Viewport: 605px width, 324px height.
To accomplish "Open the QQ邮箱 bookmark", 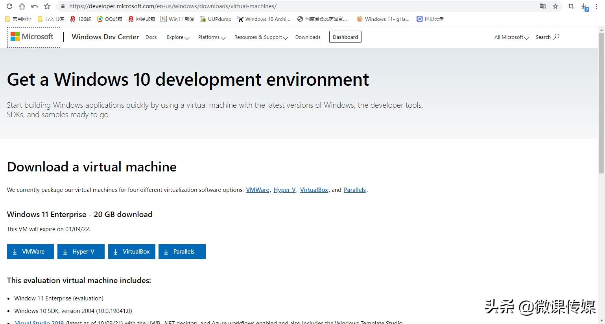I will pos(110,19).
